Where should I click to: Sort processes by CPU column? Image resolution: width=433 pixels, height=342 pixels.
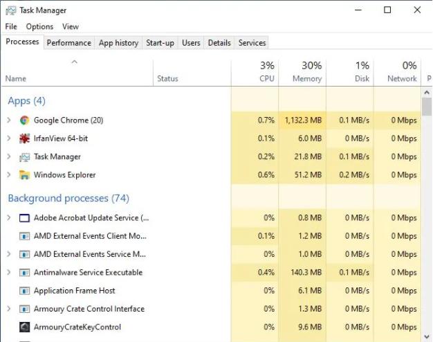(255, 73)
